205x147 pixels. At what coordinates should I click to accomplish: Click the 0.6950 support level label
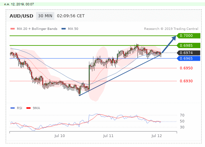coord(186,68)
